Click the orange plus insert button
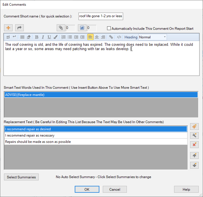The width and height of the screenshot is (203, 197). [x=8, y=28]
